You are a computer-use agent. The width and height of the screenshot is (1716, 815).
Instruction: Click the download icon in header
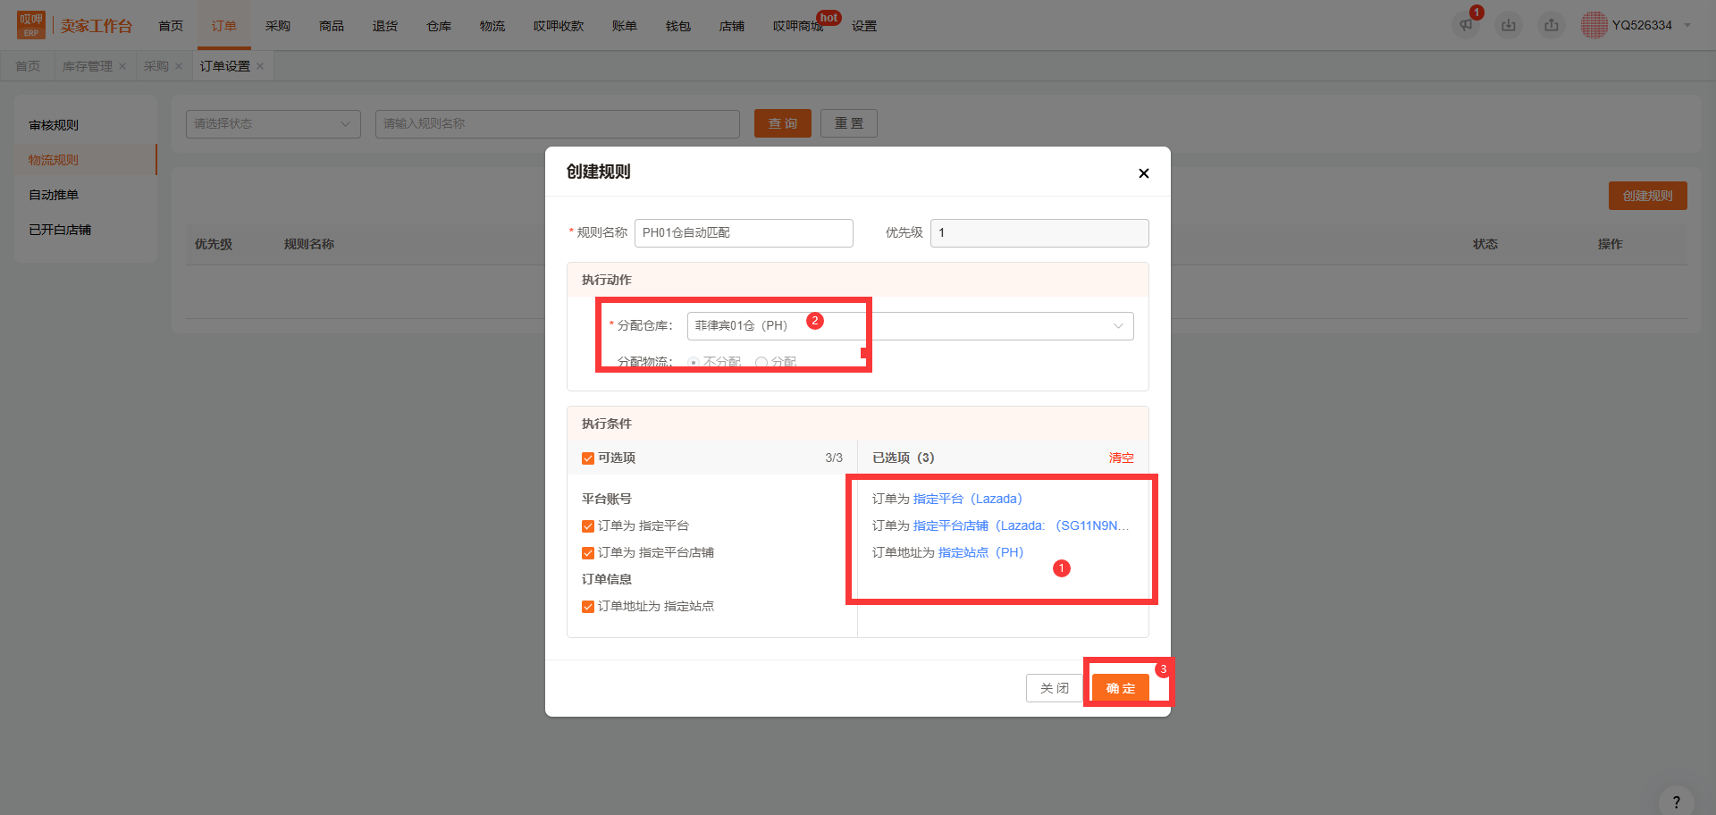click(1509, 25)
